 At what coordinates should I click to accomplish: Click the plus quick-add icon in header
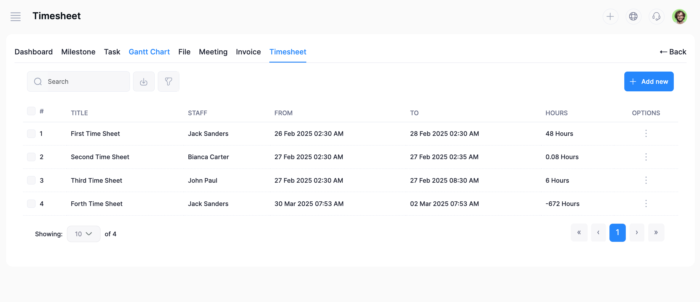click(610, 17)
